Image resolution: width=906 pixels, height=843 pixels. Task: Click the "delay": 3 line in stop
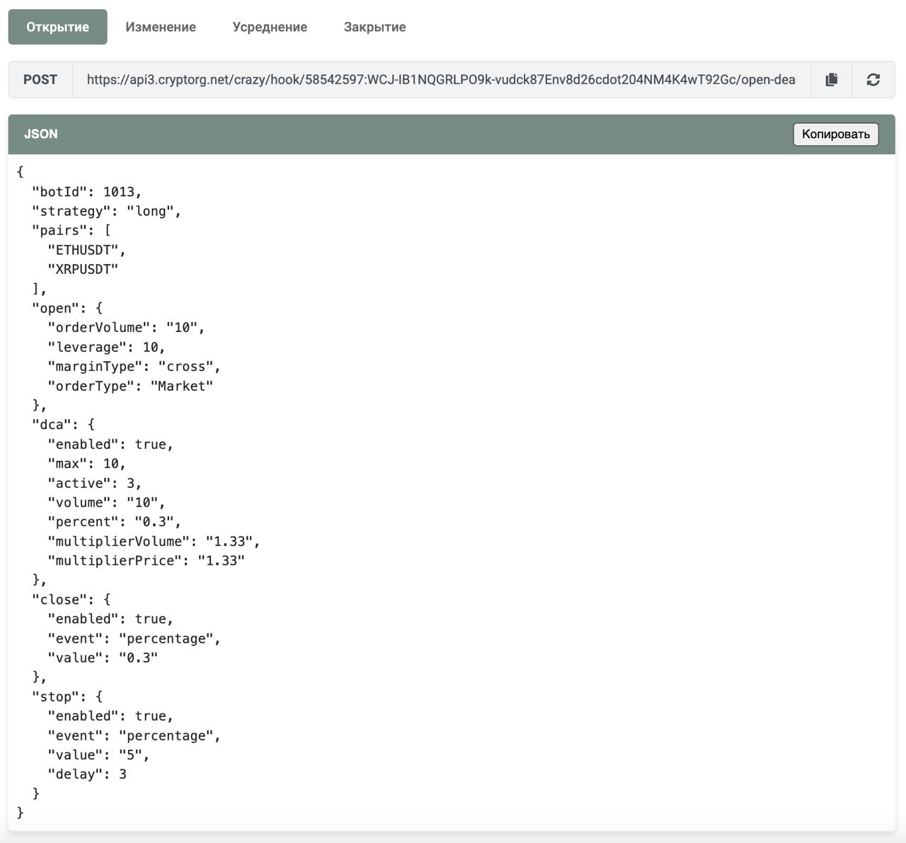tap(86, 774)
